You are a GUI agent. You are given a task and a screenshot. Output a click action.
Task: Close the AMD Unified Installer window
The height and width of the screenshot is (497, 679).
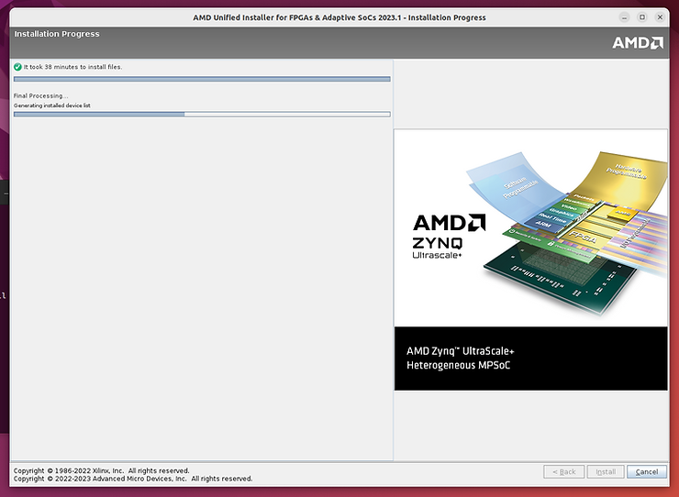pyautogui.click(x=660, y=17)
